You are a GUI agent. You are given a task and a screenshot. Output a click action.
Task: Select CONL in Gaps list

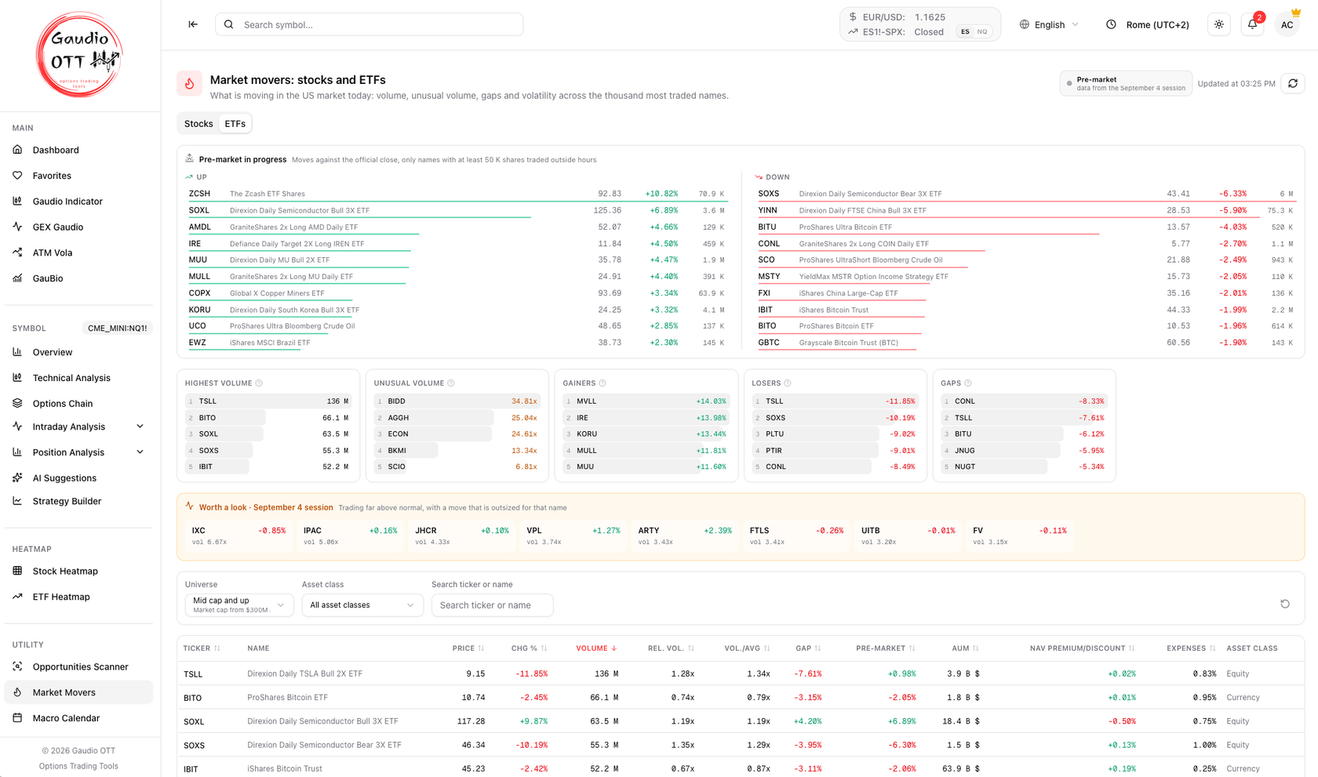[x=1025, y=401]
